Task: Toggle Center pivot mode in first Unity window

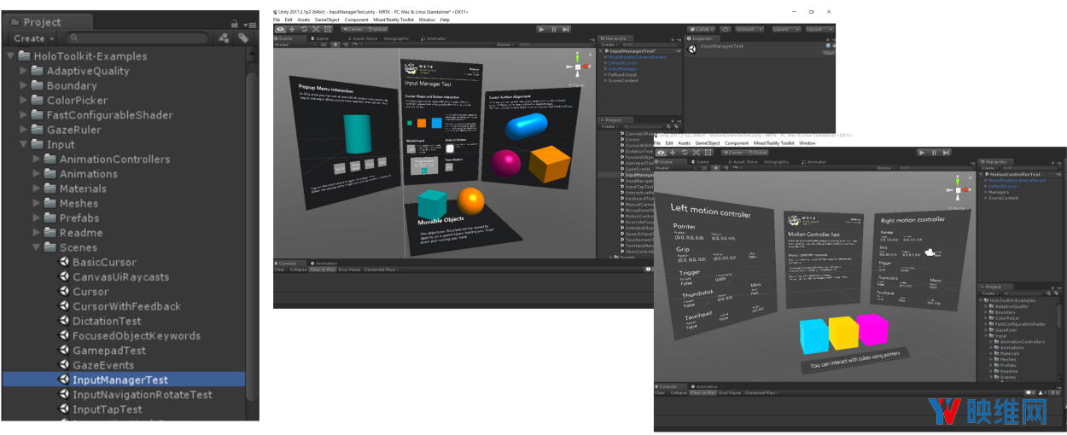Action: coord(352,29)
